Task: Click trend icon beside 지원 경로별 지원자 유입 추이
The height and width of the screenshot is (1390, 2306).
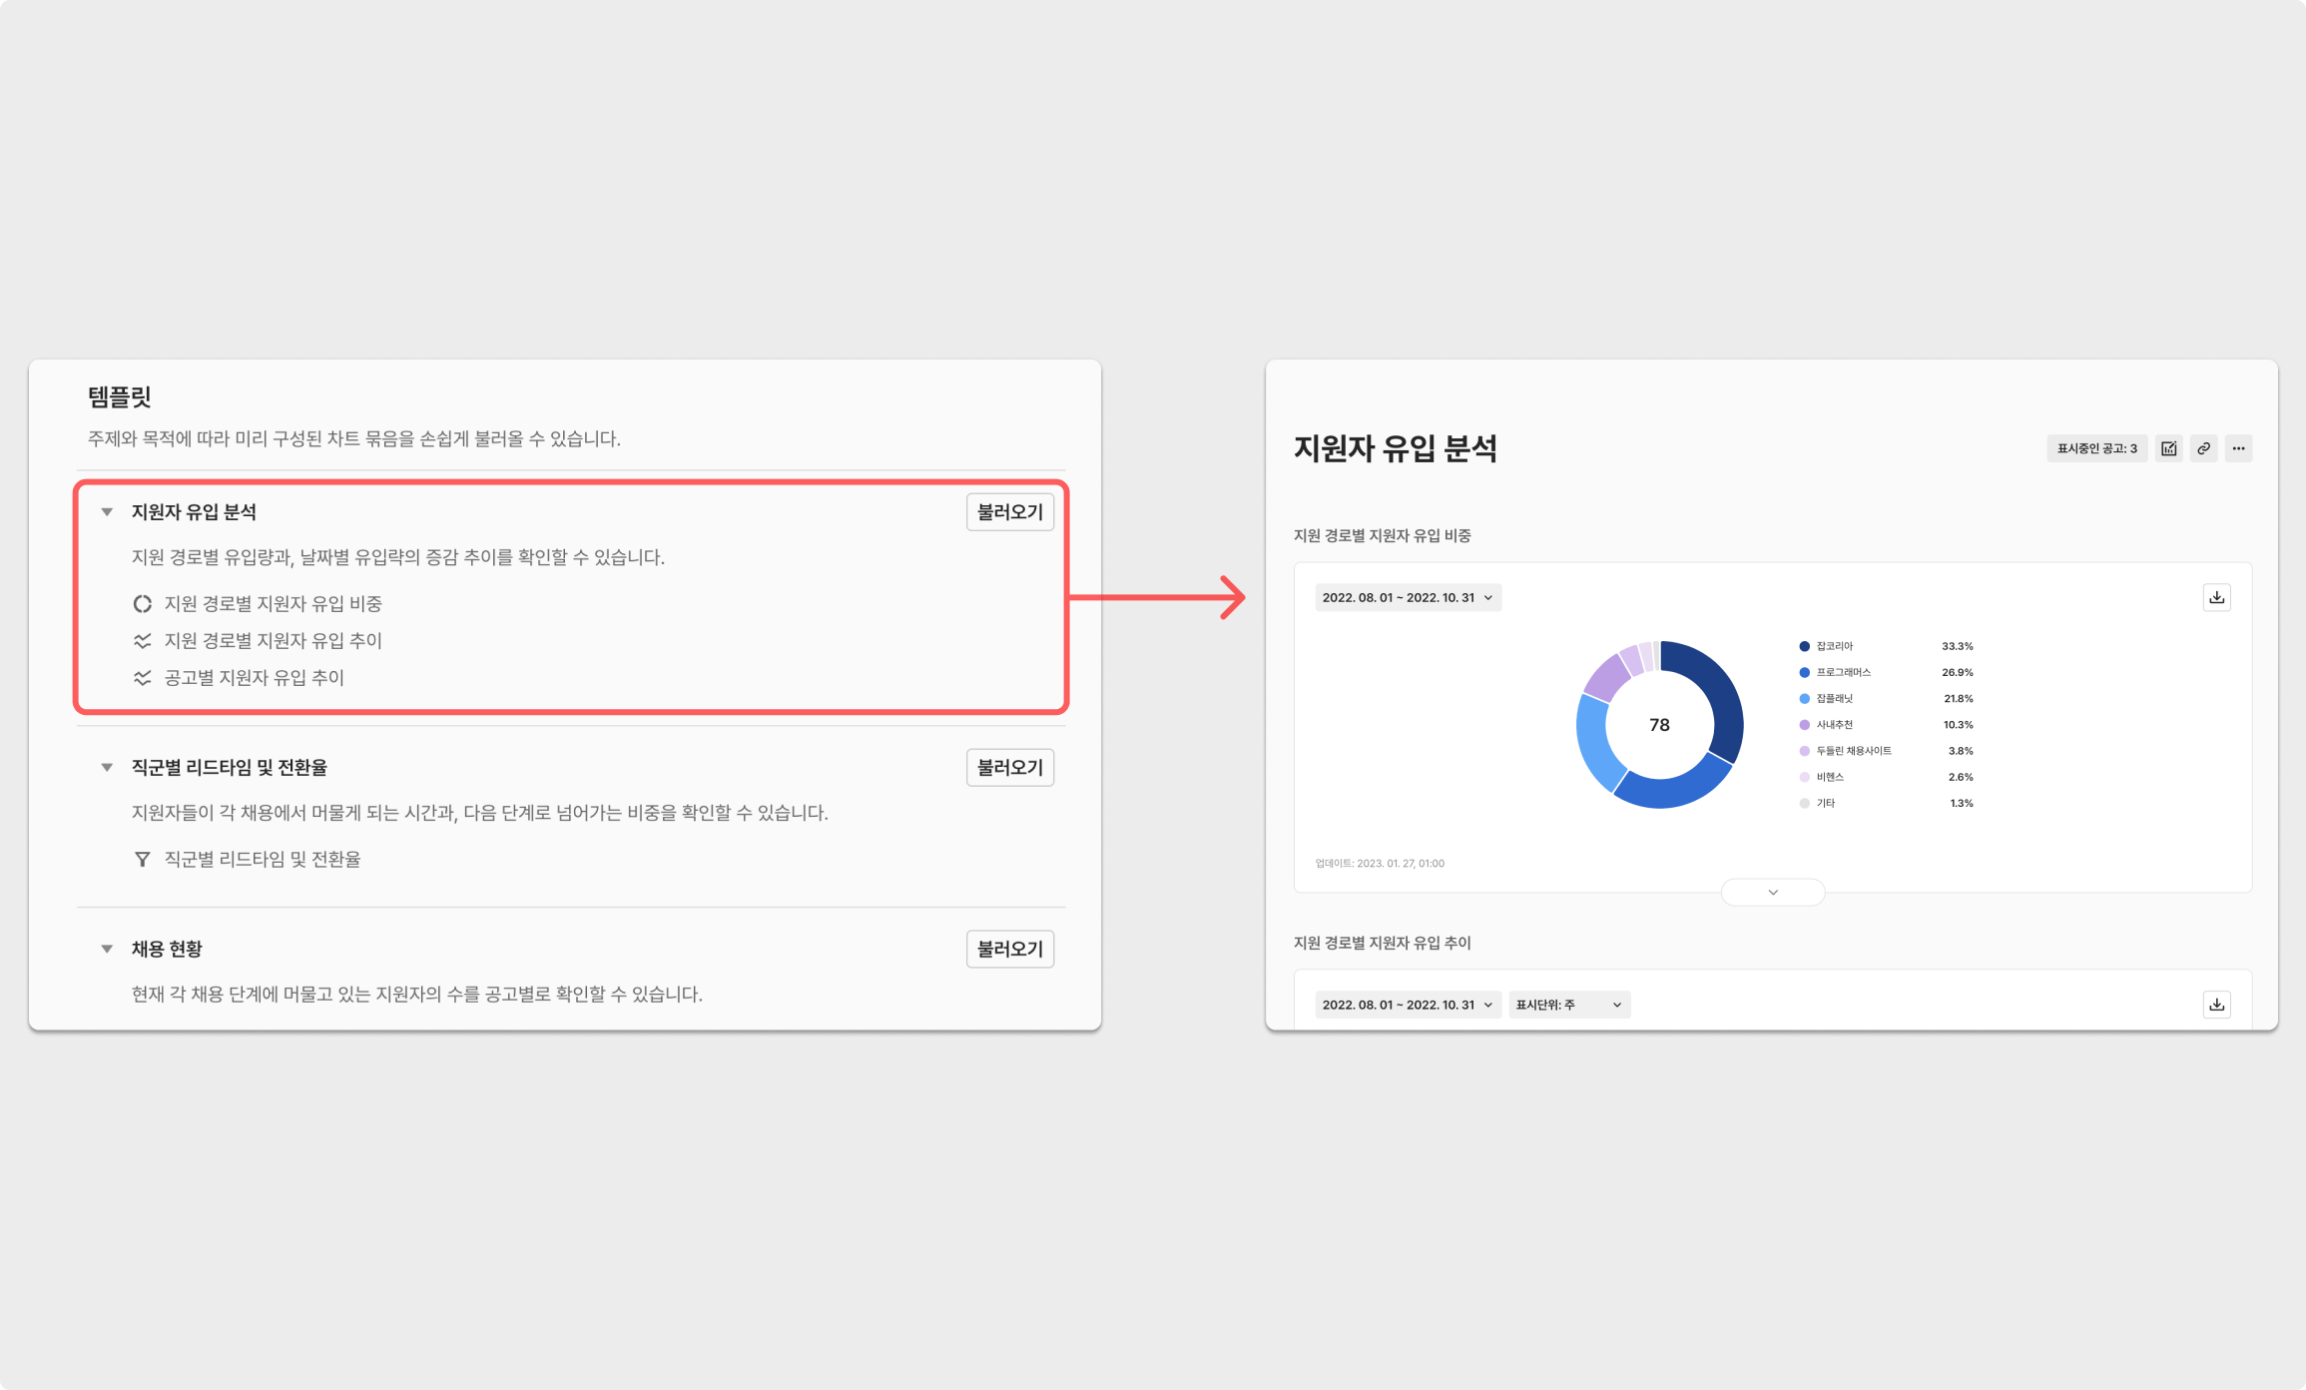Action: coord(143,641)
